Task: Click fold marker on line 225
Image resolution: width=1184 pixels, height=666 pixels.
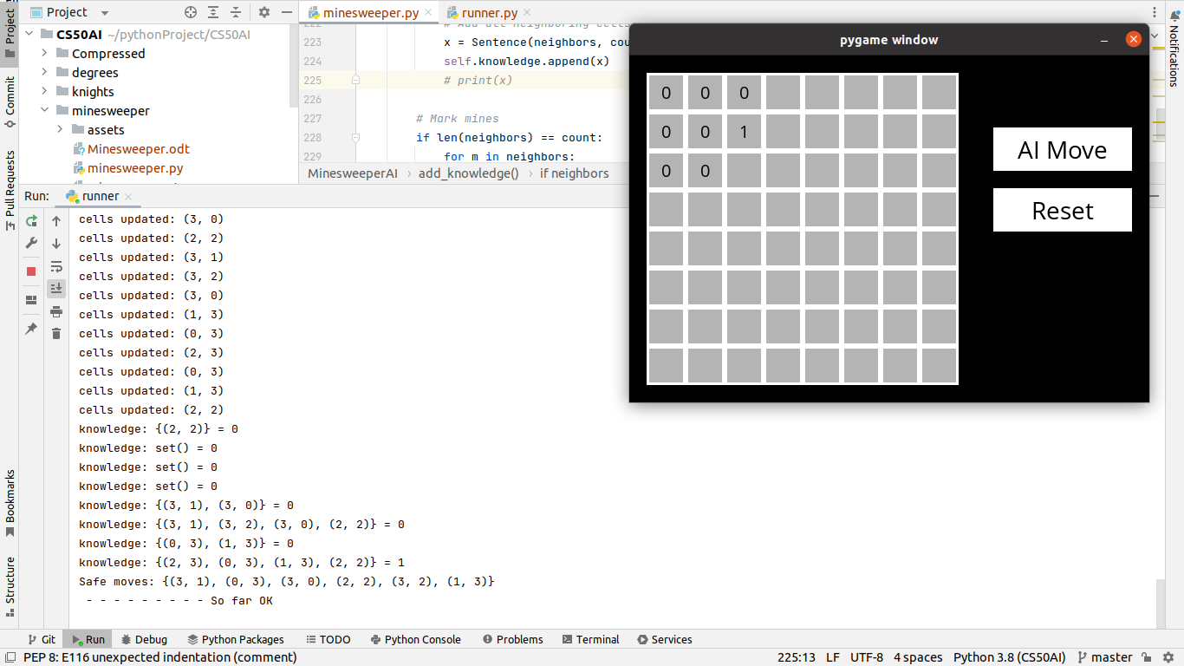Action: tap(355, 80)
